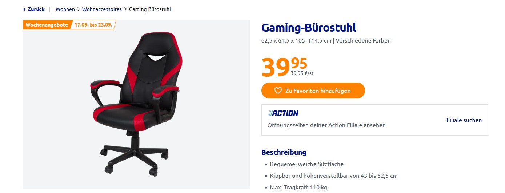Click the product dimensions and Verschiedene Farben text

tap(326, 40)
